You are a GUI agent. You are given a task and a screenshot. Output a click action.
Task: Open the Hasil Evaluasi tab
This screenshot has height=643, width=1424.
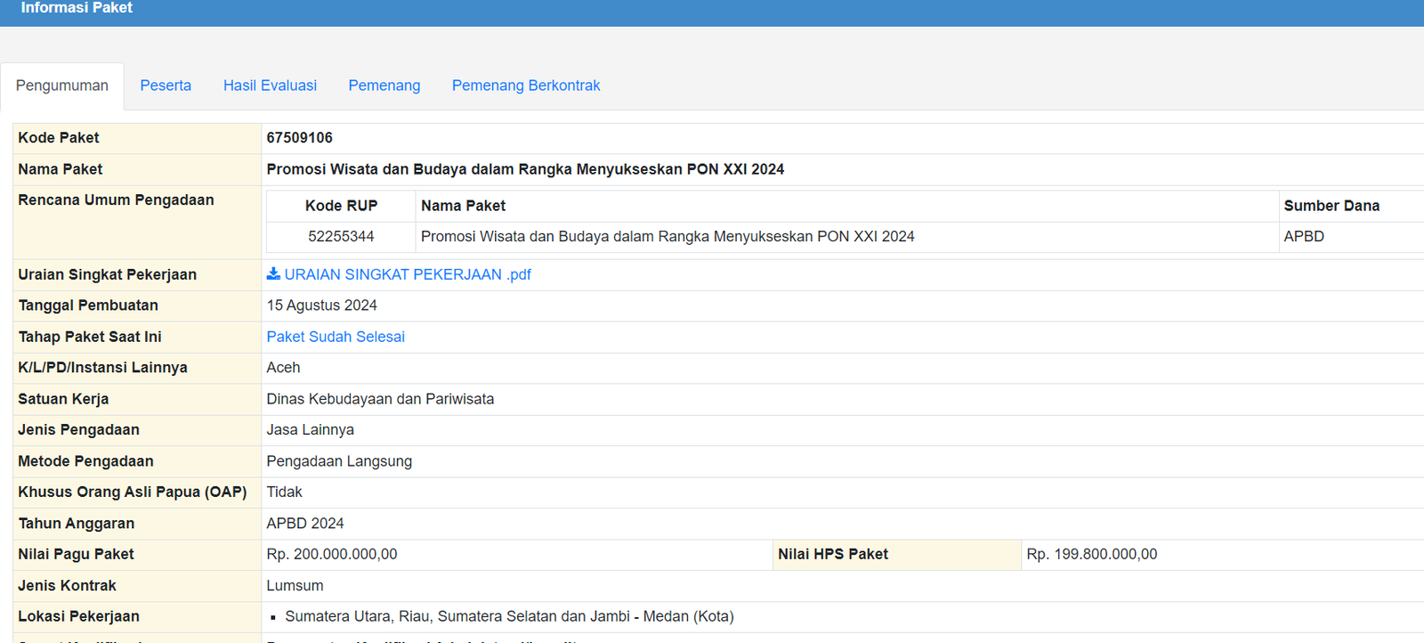point(270,85)
